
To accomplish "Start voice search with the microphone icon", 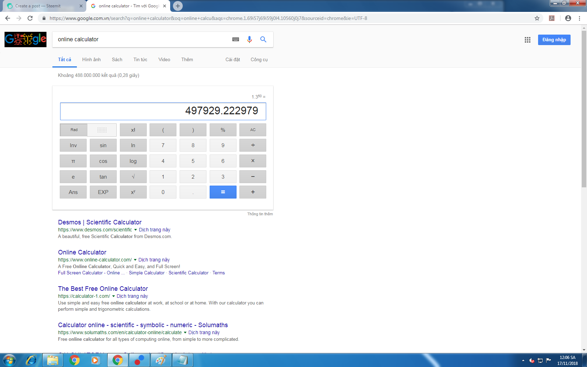I will 249,39.
